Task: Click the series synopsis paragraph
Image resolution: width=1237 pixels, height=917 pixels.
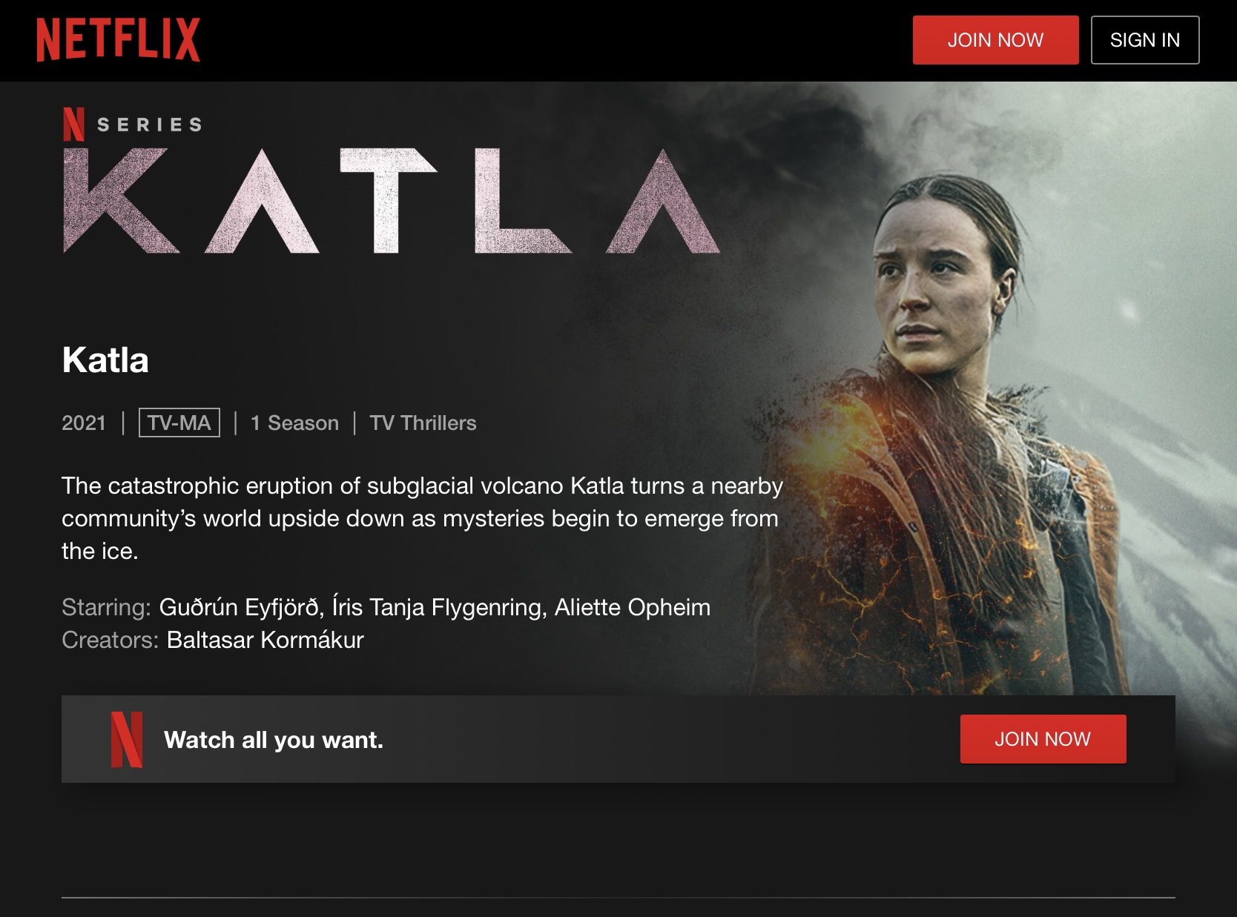Action: (423, 518)
